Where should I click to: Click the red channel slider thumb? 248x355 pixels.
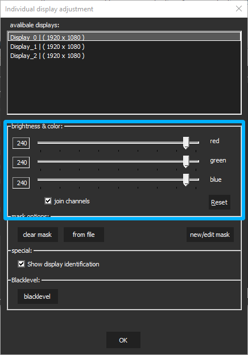pos(186,143)
